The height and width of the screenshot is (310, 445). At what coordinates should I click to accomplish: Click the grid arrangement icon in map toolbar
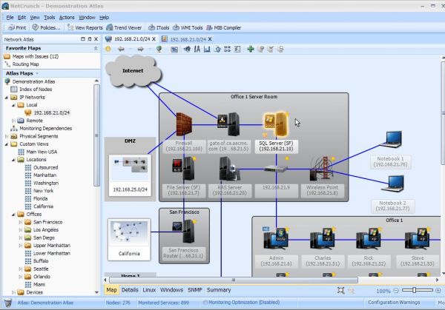pyautogui.click(x=227, y=49)
